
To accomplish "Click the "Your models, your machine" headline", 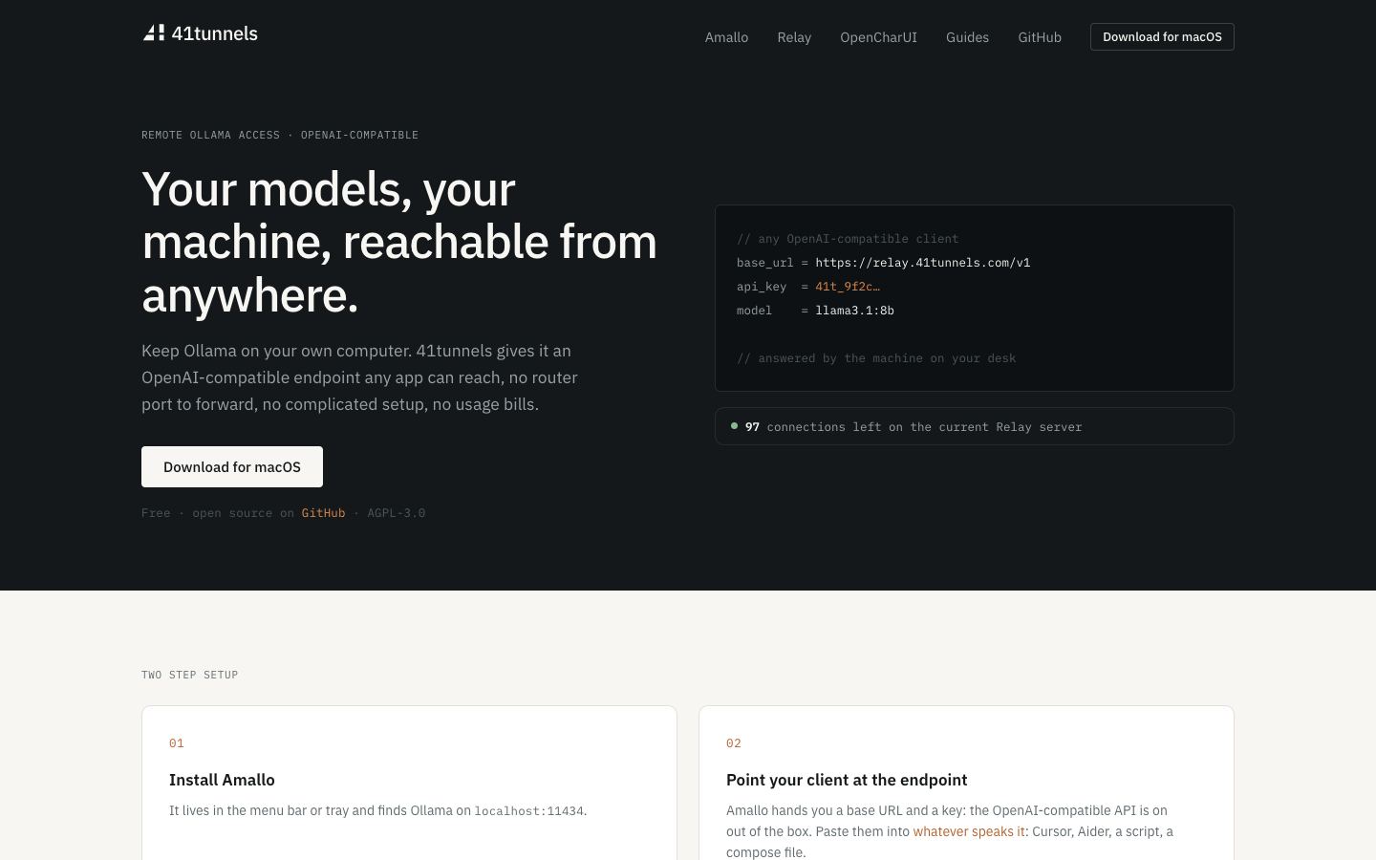I will 399,242.
